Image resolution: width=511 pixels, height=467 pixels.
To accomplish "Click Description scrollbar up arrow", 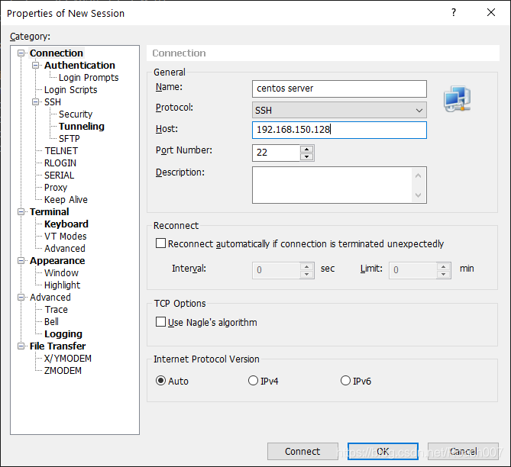I will point(419,176).
